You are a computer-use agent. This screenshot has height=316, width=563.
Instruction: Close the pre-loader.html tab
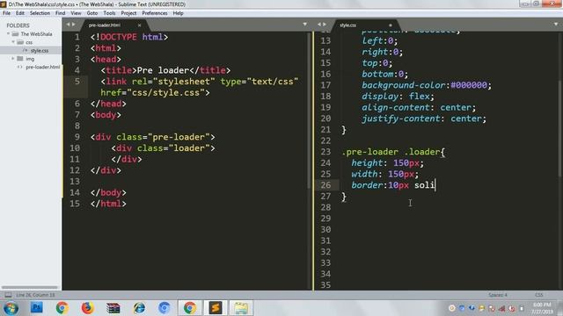point(139,25)
